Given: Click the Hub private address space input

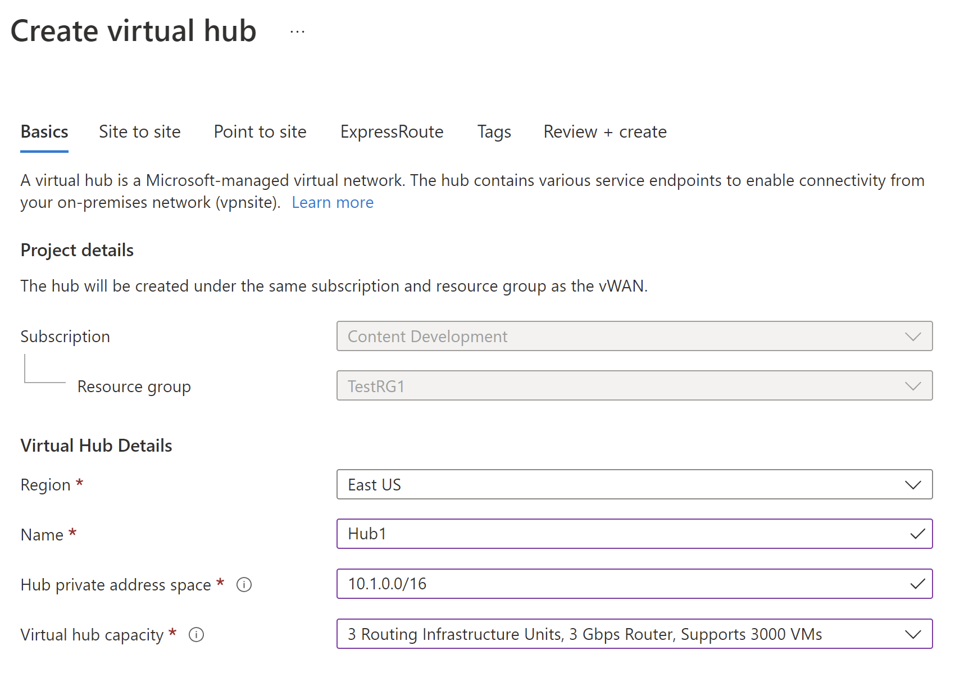Looking at the screenshot, I should click(618, 584).
